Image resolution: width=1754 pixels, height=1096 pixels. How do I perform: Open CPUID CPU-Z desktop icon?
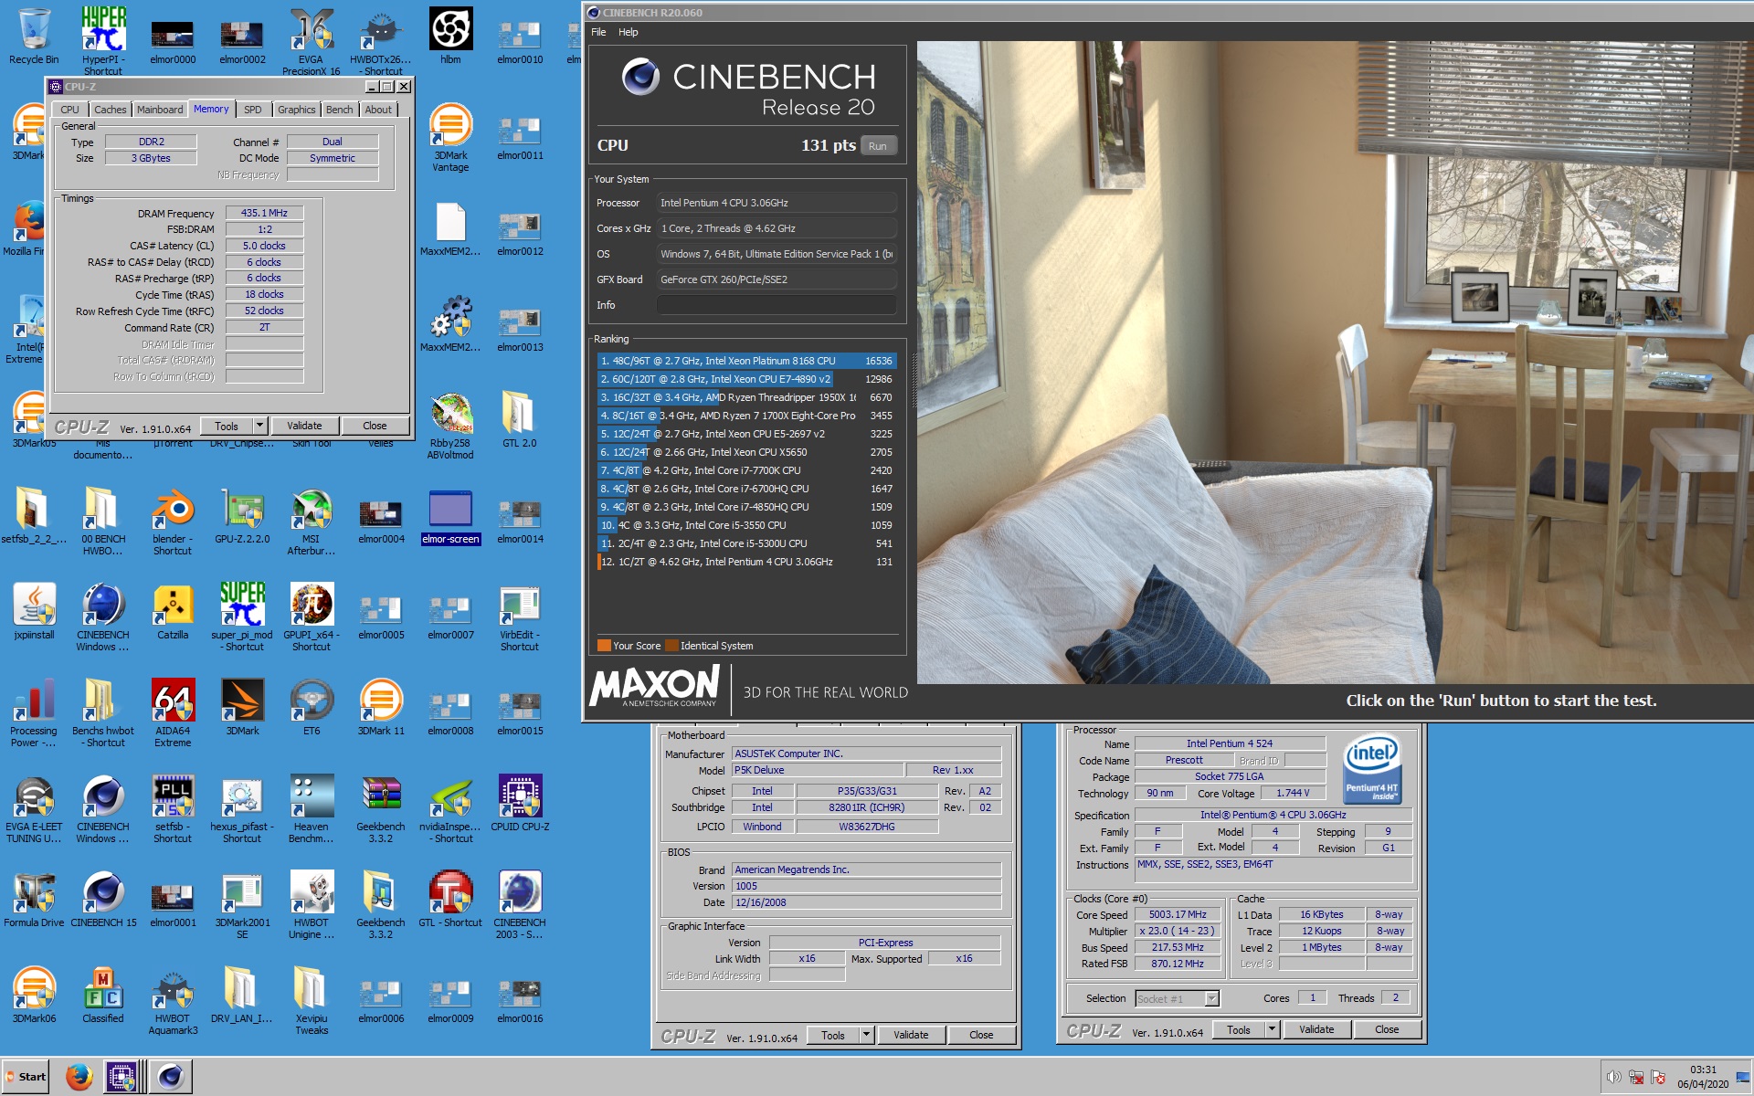tap(520, 804)
